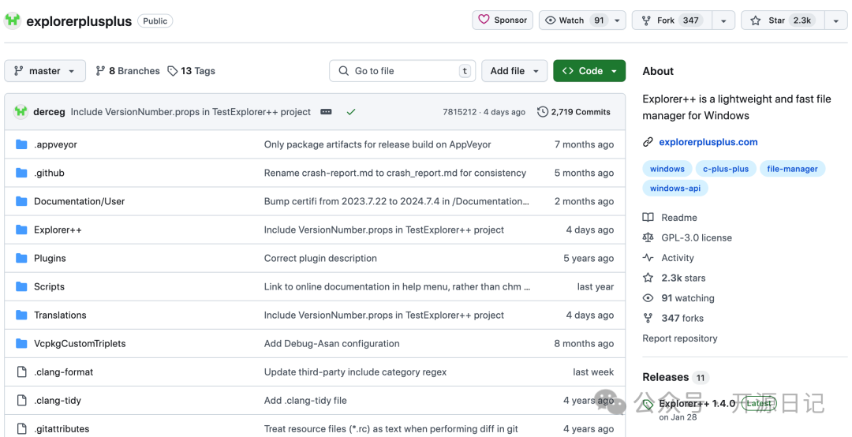The height and width of the screenshot is (437, 852).
Task: Fork the repository using the Fork button
Action: pos(673,20)
